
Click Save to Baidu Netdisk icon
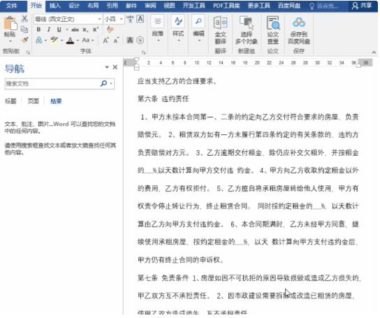(x=299, y=30)
